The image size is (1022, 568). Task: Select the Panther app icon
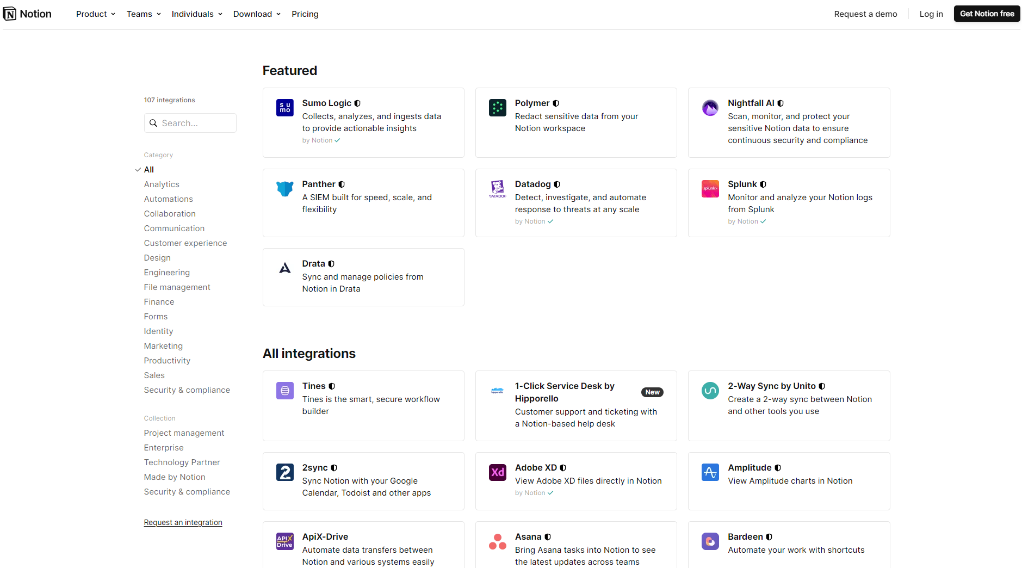(285, 189)
